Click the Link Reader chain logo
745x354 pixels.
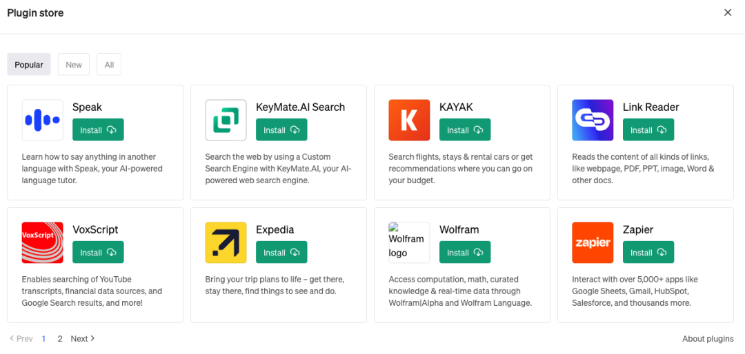(593, 120)
